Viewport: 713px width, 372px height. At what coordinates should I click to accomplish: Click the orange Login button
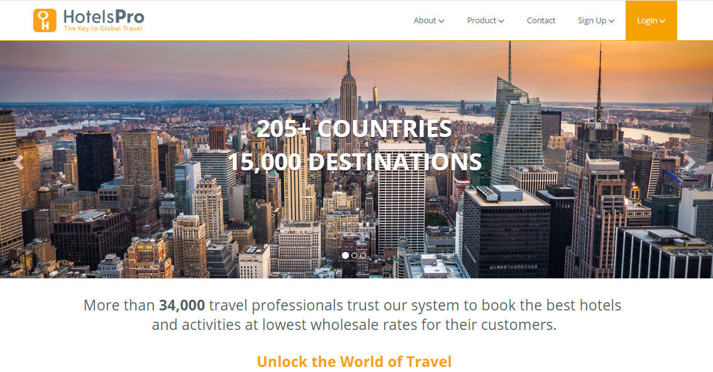click(x=651, y=21)
